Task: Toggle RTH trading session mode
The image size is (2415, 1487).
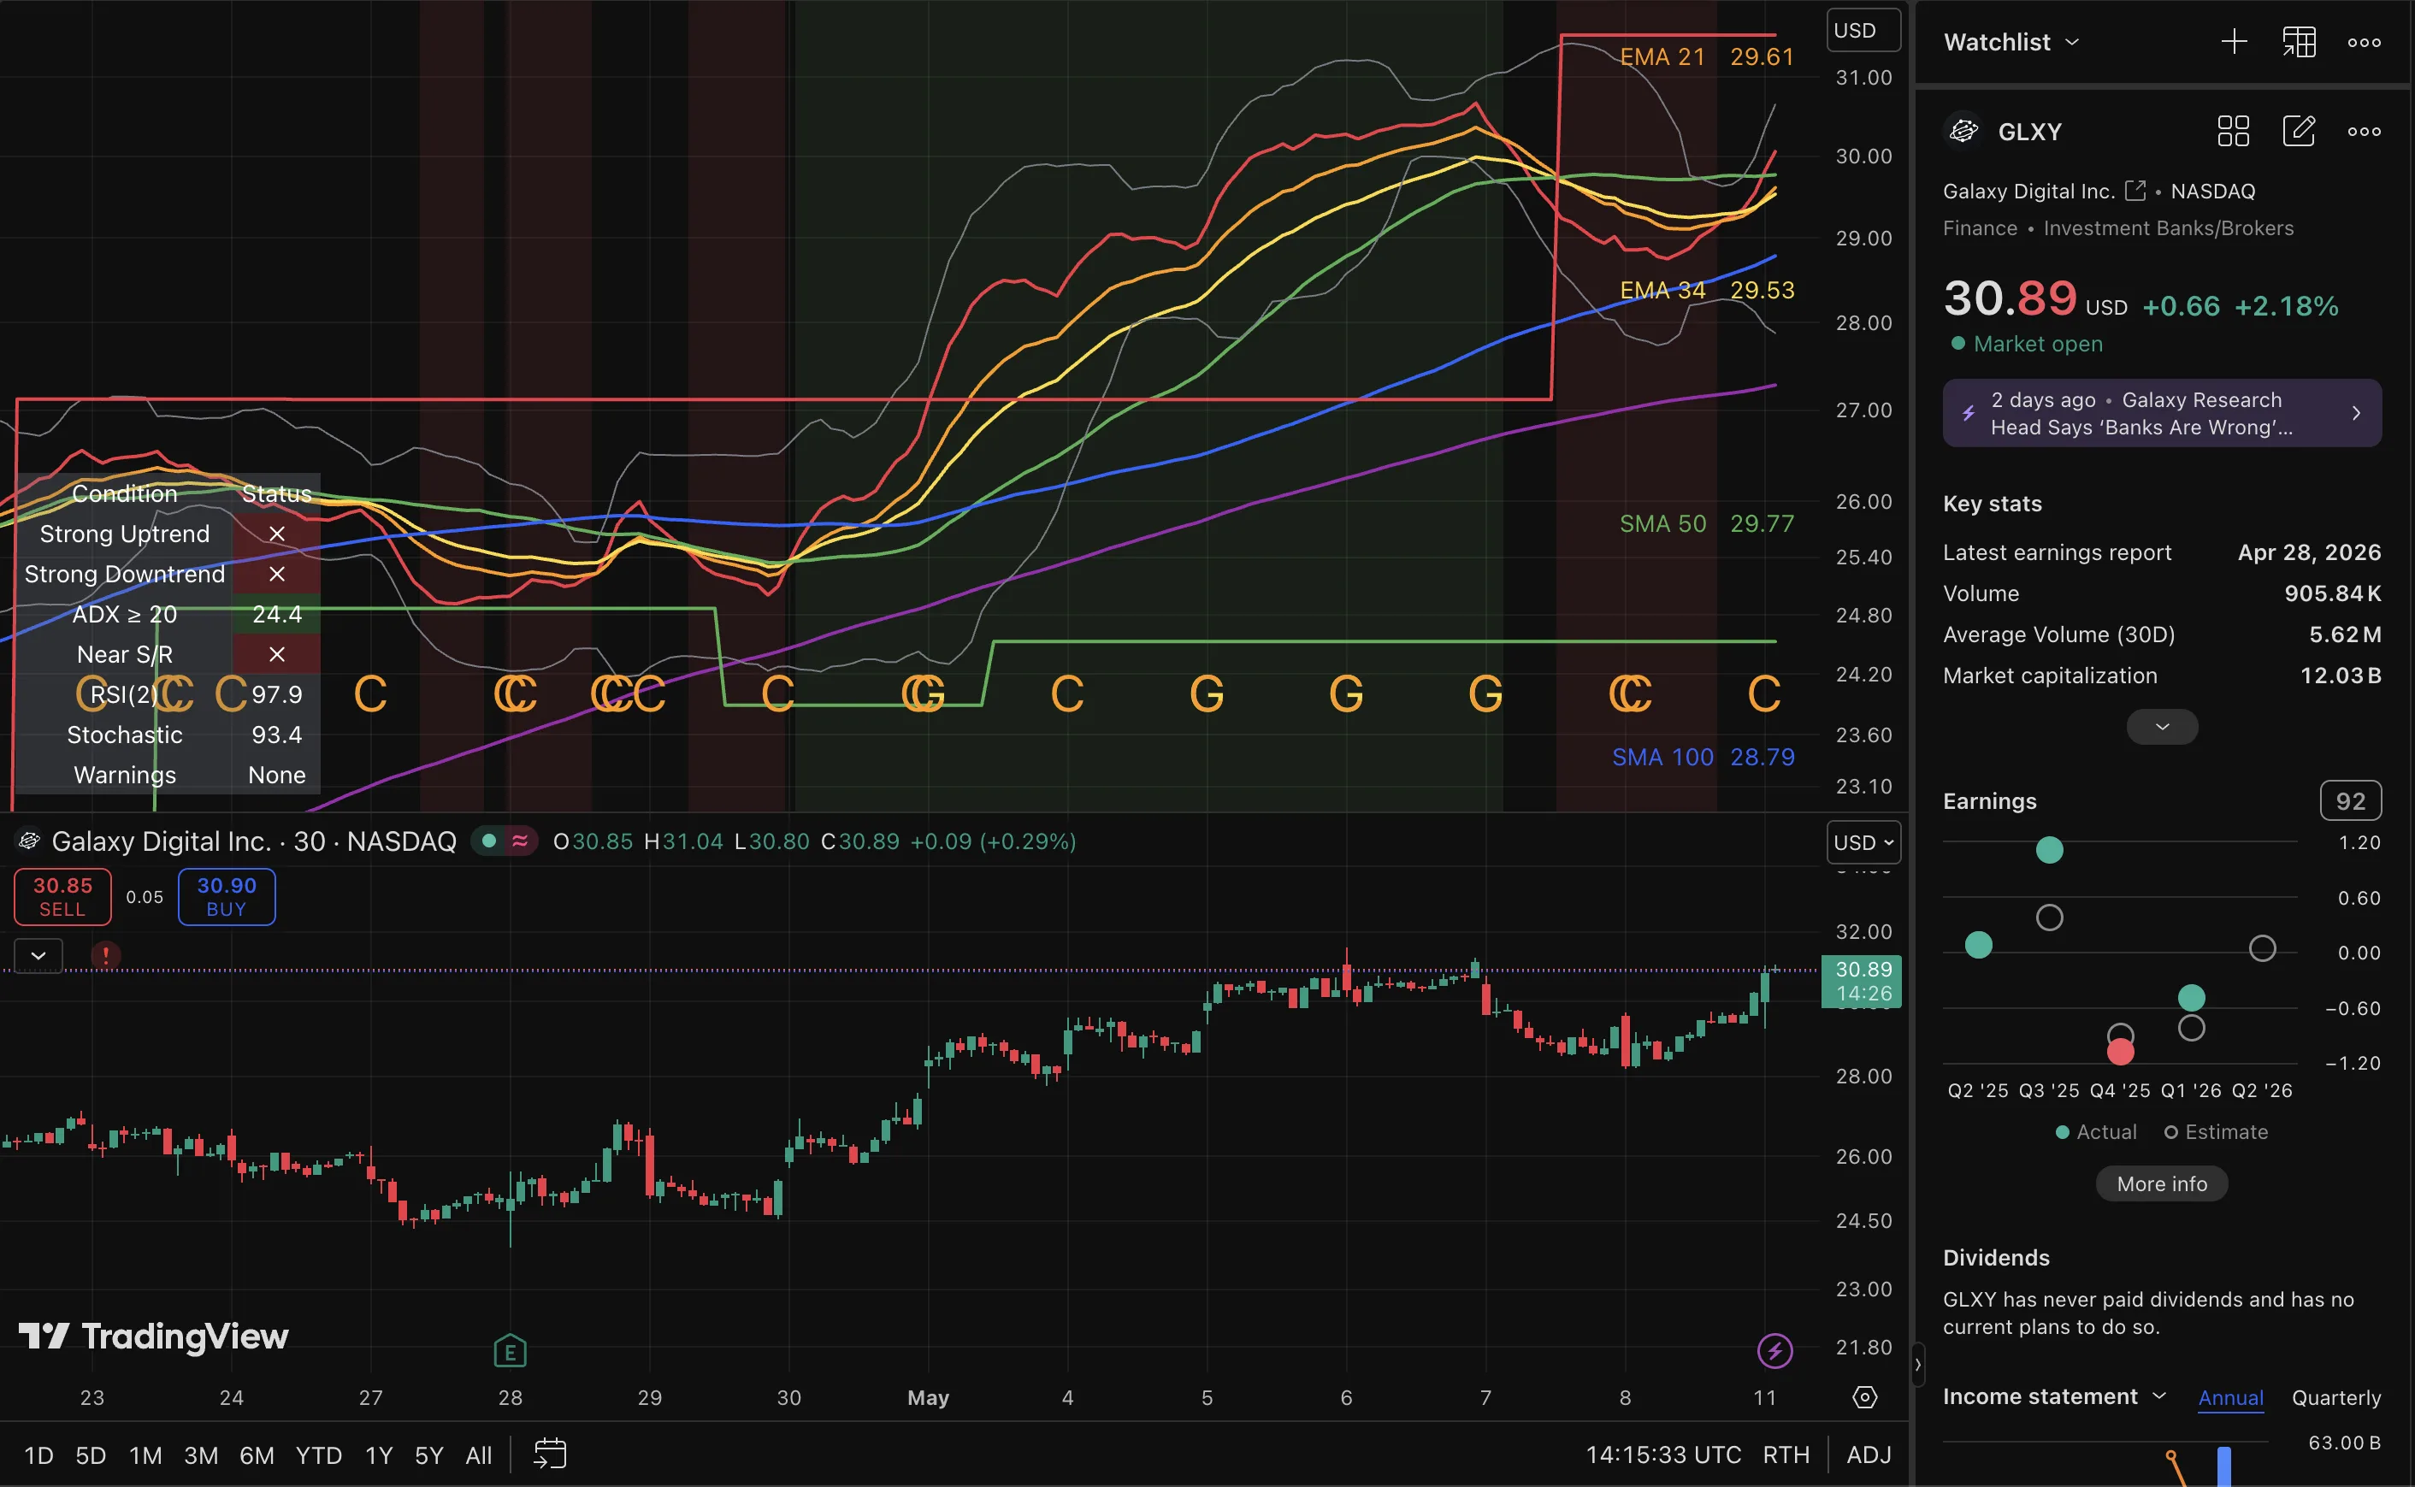Action: [1786, 1455]
